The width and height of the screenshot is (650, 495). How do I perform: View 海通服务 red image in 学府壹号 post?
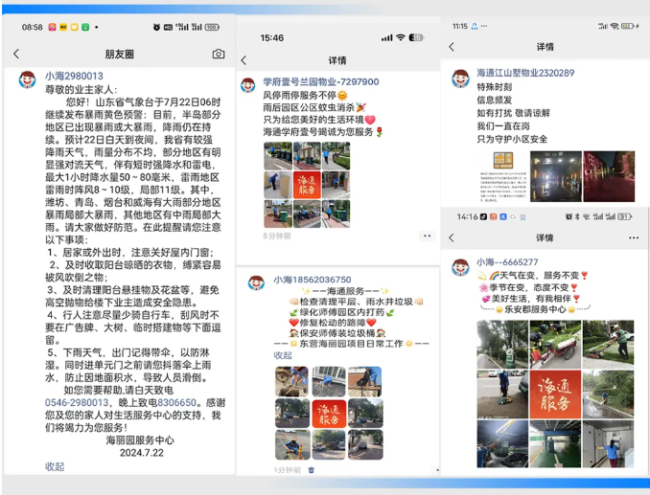[307, 185]
